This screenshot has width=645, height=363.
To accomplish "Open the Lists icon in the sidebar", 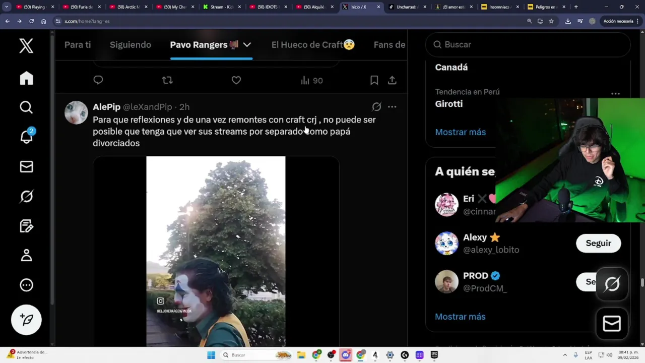I will click(26, 226).
